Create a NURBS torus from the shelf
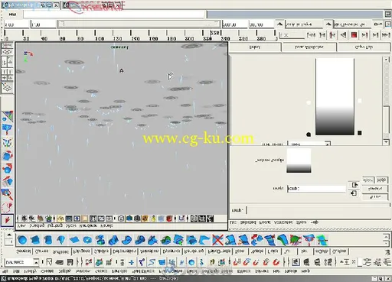This screenshot has height=282, width=392. [87, 240]
